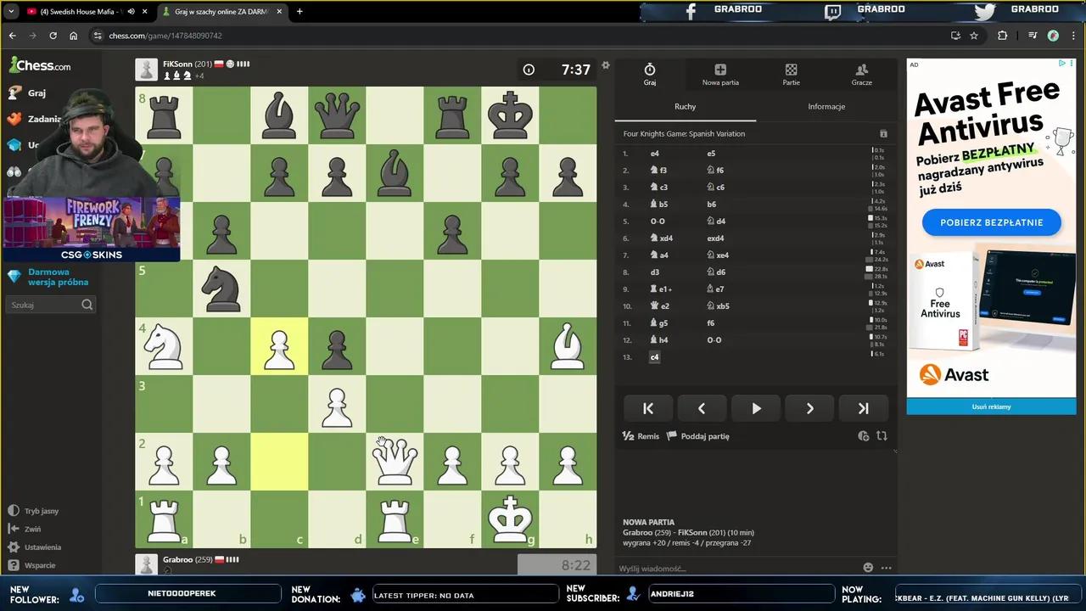The width and height of the screenshot is (1086, 611).
Task: Open the emoji picker in chat
Action: (x=868, y=568)
